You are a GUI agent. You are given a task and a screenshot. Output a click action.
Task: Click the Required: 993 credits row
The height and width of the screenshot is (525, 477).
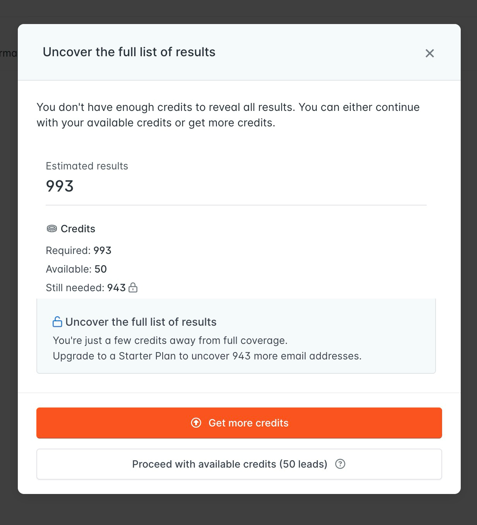(79, 250)
